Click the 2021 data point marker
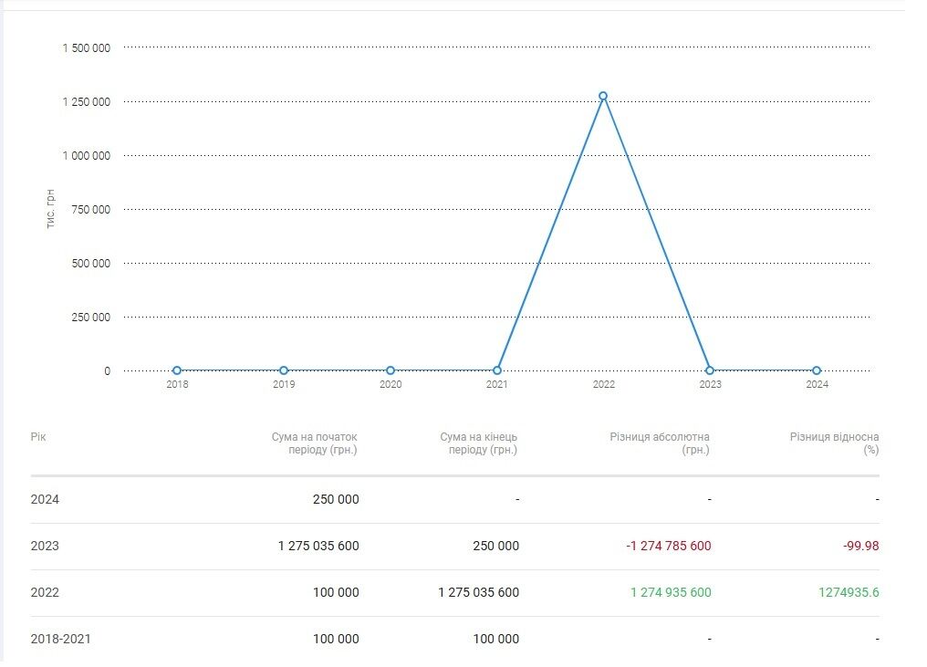The width and height of the screenshot is (927, 667). [497, 370]
